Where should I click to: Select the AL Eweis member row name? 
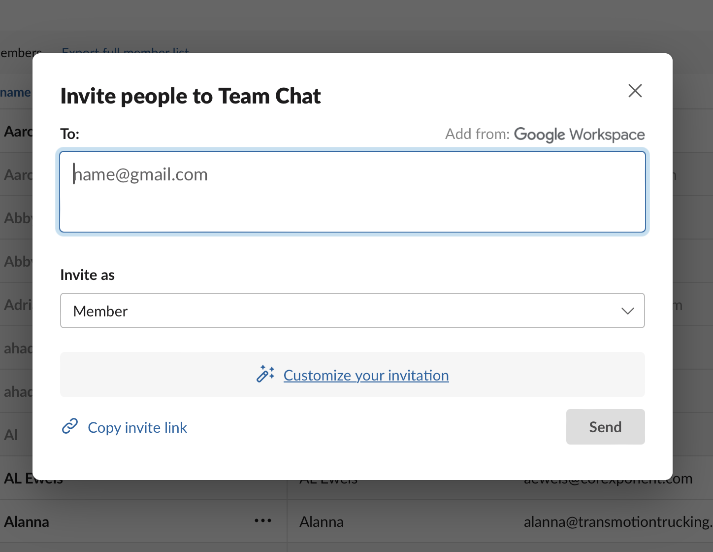click(x=16, y=478)
